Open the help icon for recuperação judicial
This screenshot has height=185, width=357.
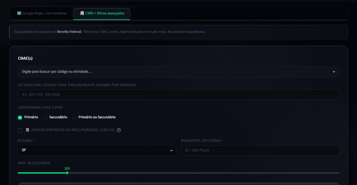[119, 130]
